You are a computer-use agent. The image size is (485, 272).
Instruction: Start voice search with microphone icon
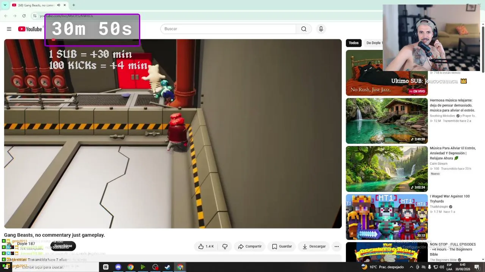coord(321,29)
